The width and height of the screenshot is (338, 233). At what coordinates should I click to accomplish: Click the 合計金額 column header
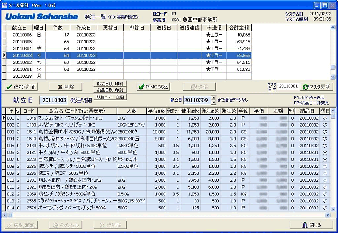pos(239,28)
